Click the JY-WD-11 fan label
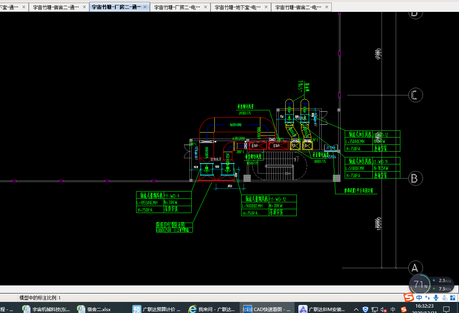 point(380,161)
